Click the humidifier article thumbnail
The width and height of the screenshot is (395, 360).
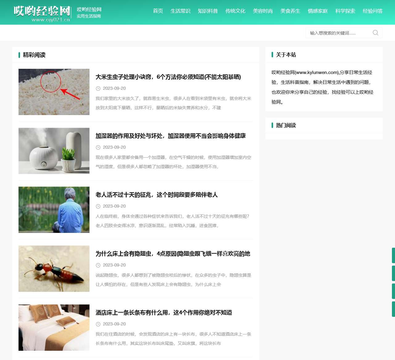[x=54, y=151]
